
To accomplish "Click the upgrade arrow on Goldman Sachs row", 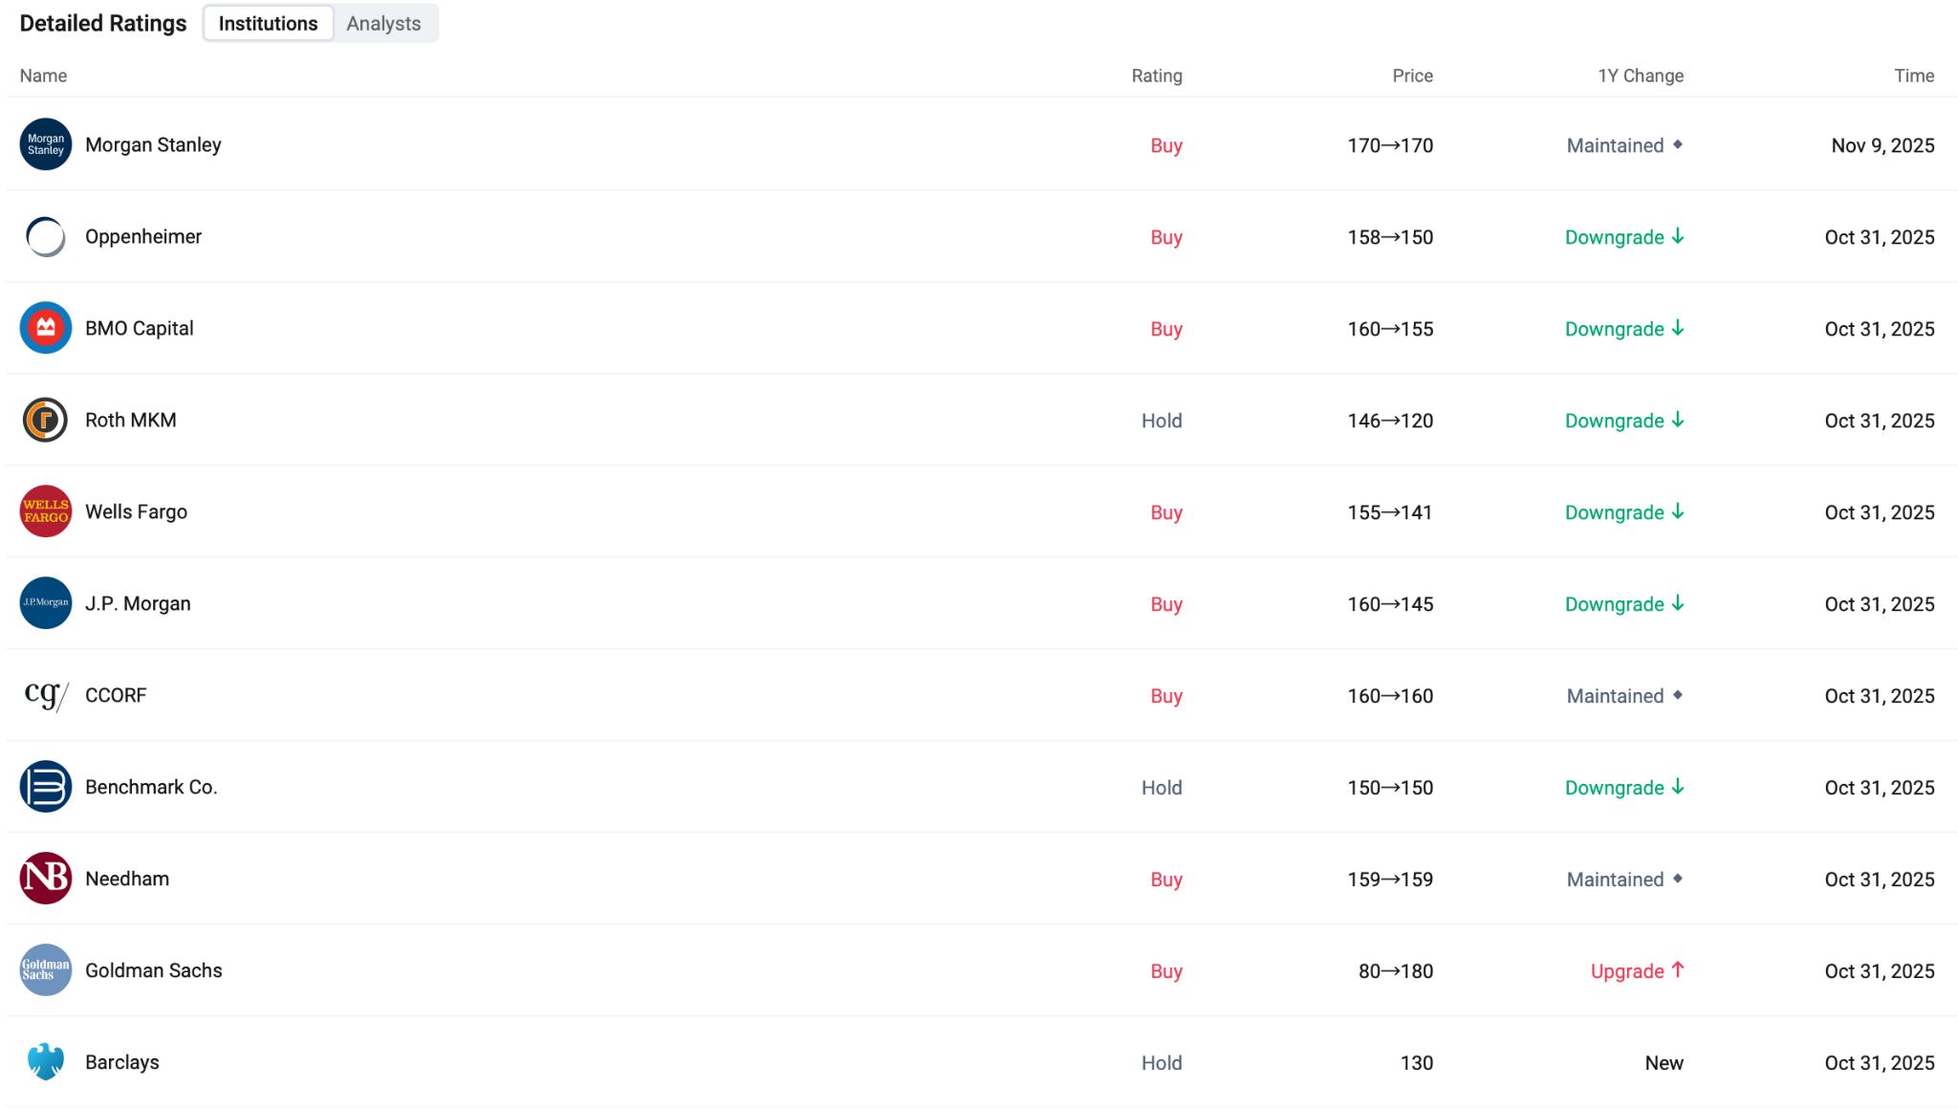I will (x=1678, y=969).
